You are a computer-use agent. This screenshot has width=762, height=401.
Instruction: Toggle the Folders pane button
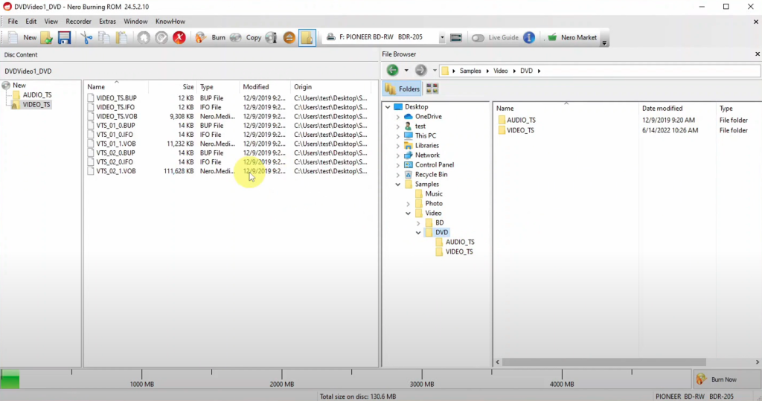(x=403, y=89)
